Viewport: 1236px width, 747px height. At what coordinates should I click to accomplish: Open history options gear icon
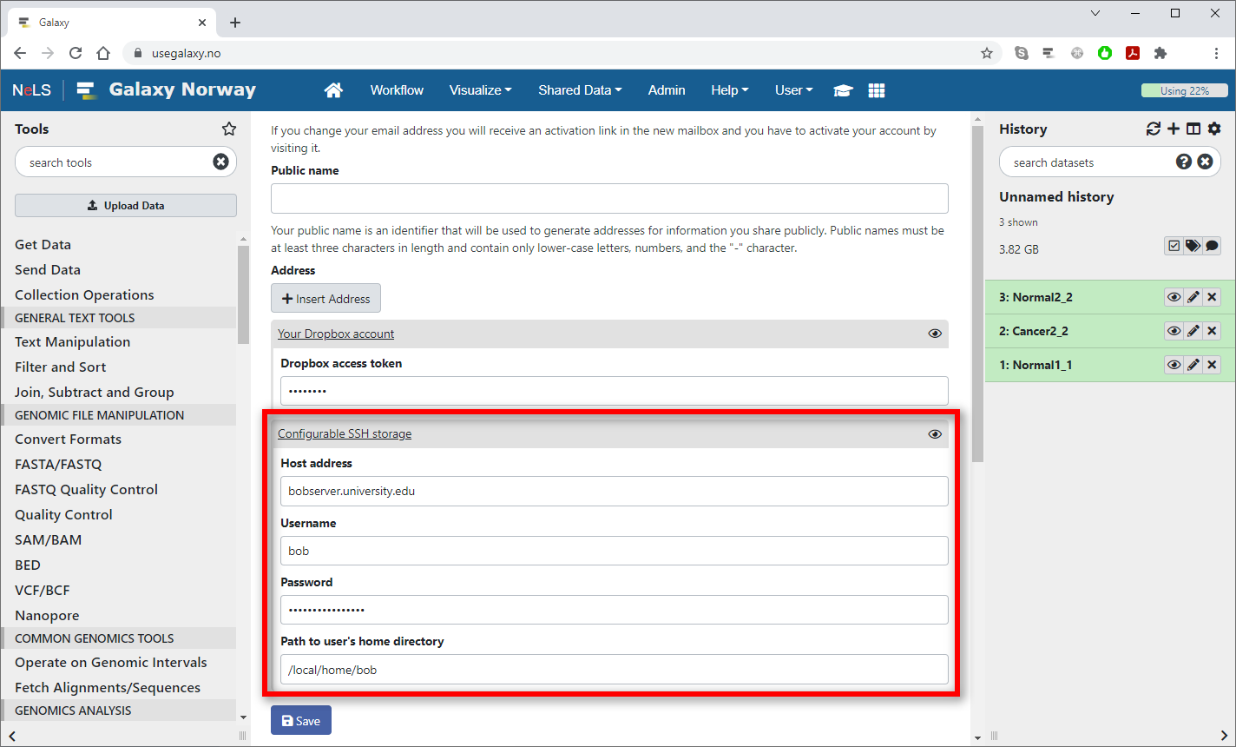coord(1214,129)
